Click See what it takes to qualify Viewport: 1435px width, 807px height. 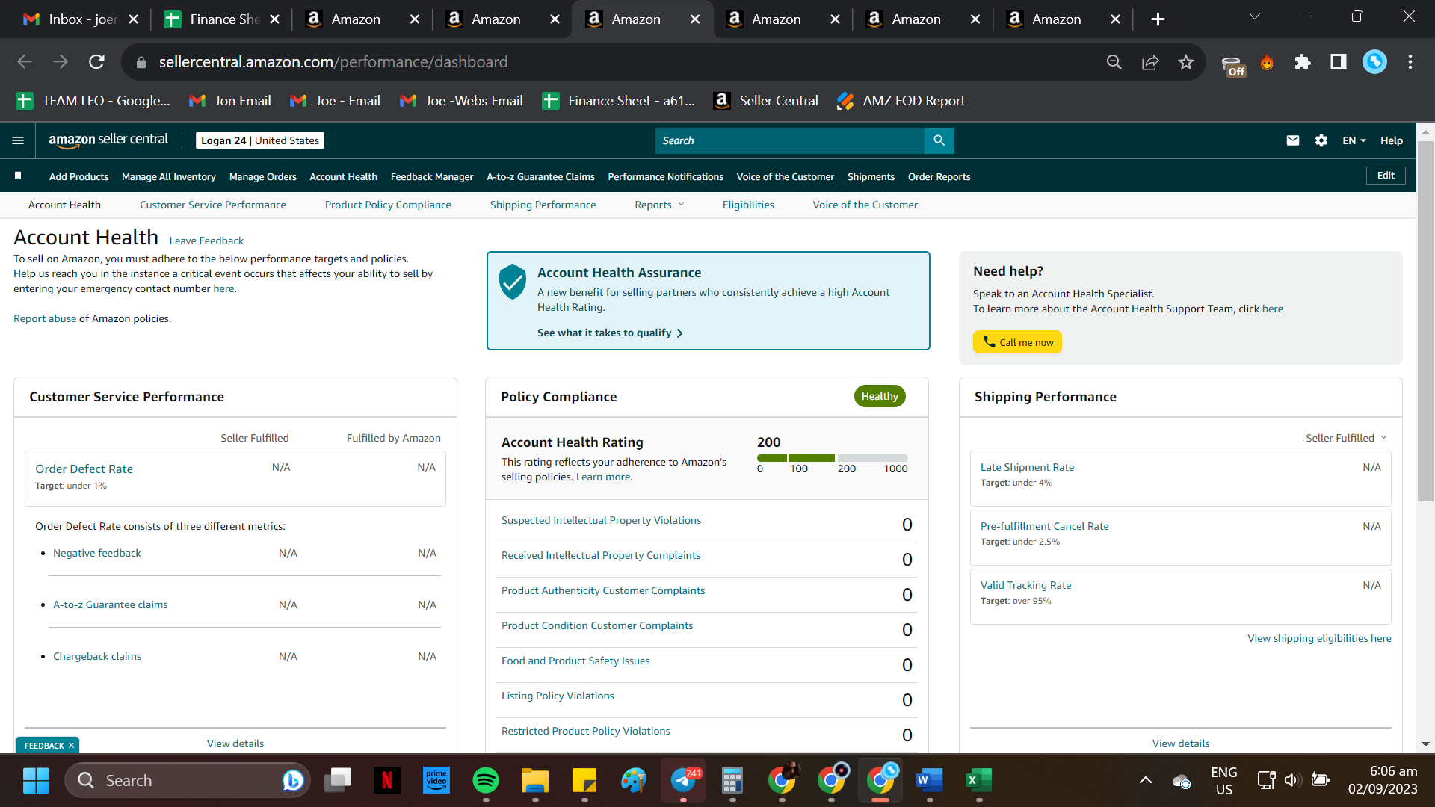coord(610,333)
